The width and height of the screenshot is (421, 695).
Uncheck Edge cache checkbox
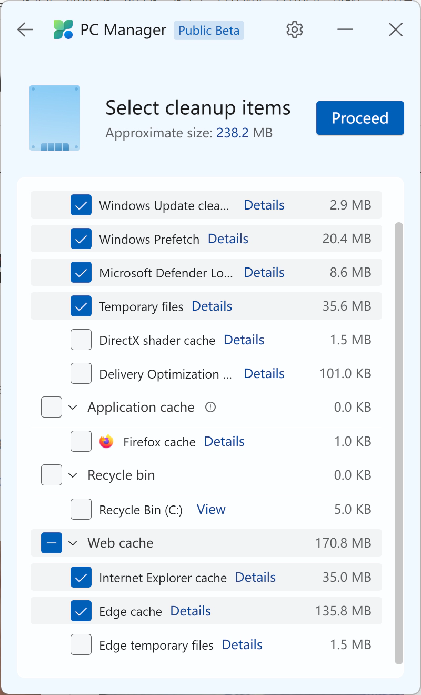[x=81, y=611]
